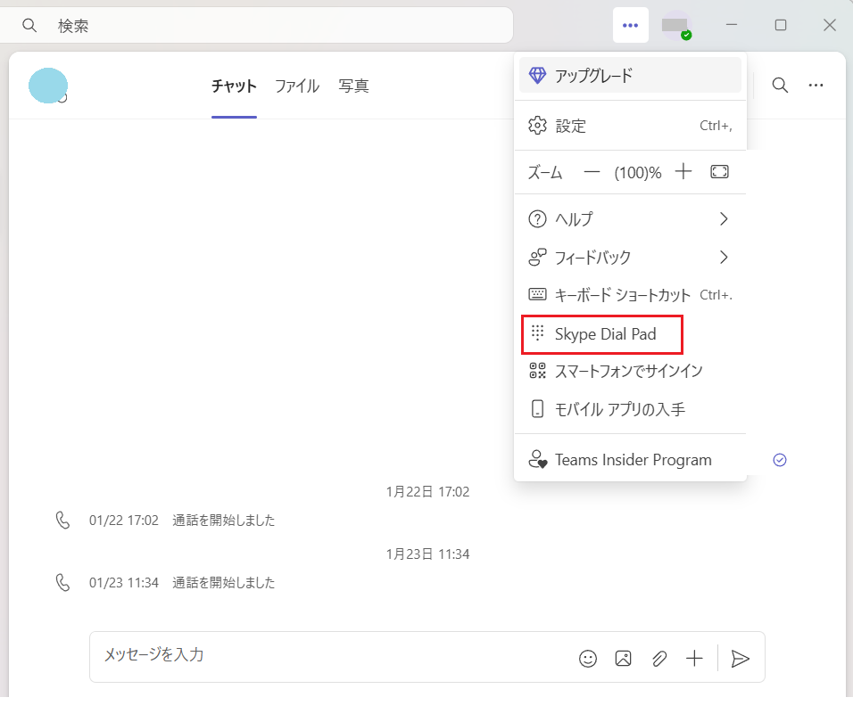Open the plus actions icon in composer

click(x=694, y=659)
